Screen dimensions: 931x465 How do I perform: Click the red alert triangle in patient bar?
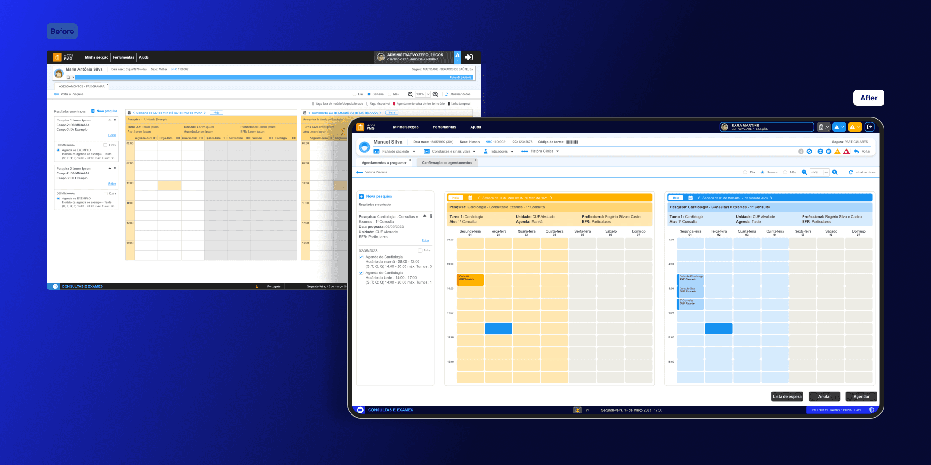[846, 152]
